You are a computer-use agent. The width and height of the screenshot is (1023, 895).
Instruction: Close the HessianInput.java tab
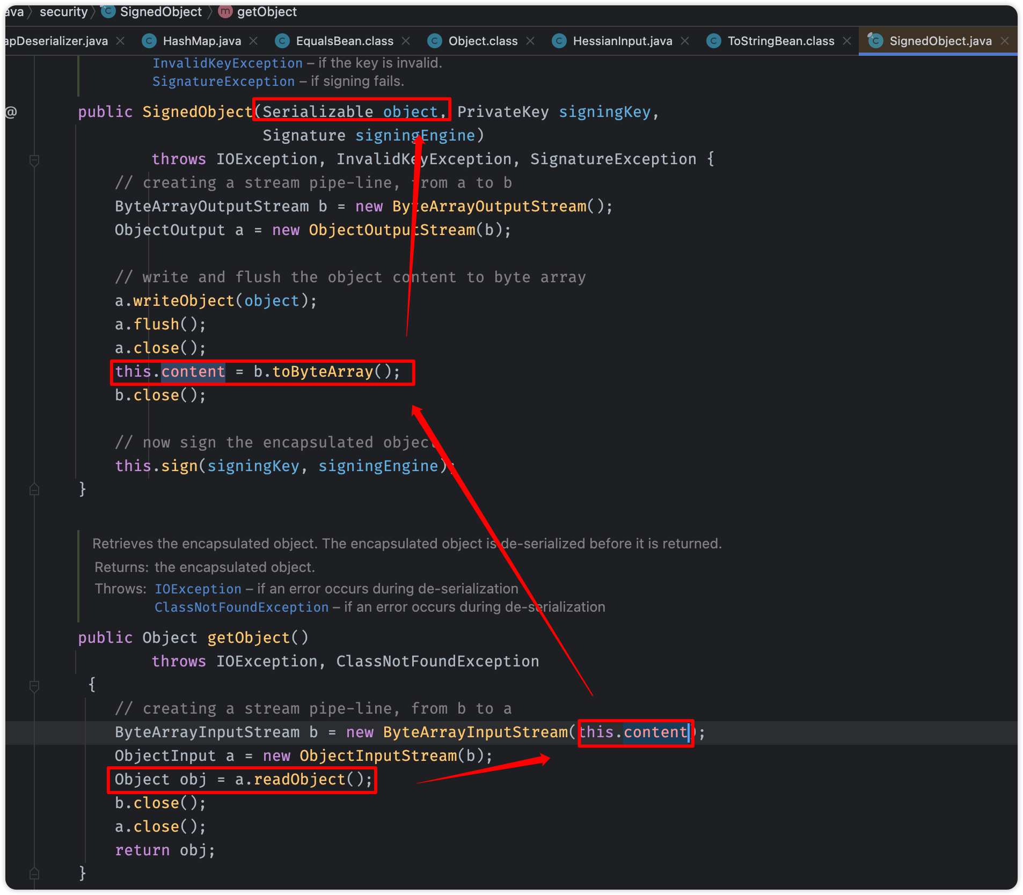[685, 41]
